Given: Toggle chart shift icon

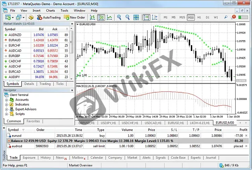Looking at the screenshot, I should pyautogui.click(x=155, y=17).
